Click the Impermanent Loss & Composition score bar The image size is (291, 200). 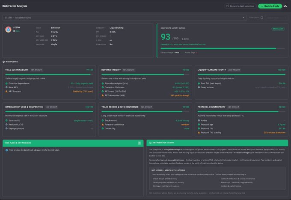(49, 112)
